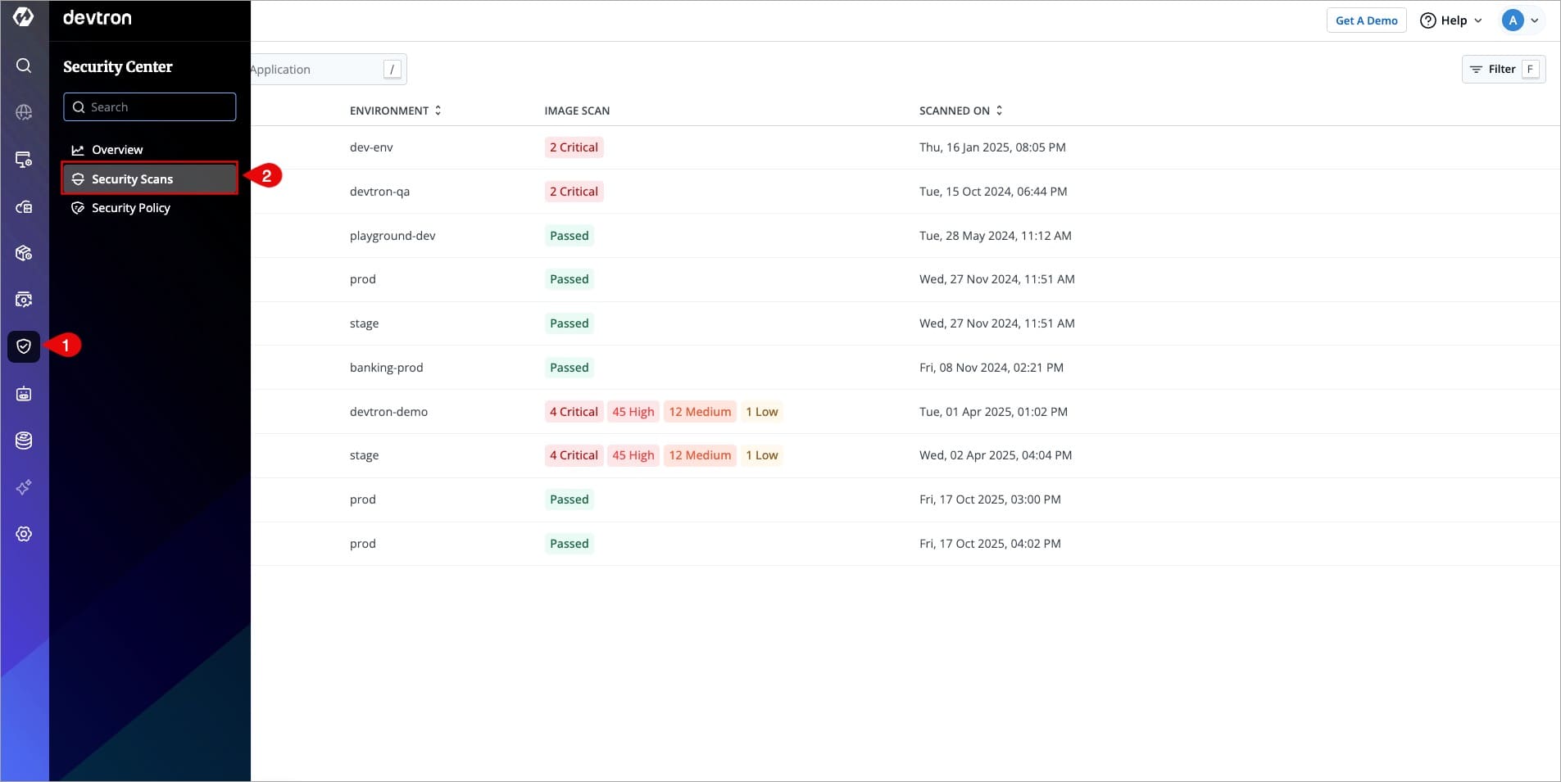Expand the Help dropdown menu
1561x782 pixels.
point(1451,20)
